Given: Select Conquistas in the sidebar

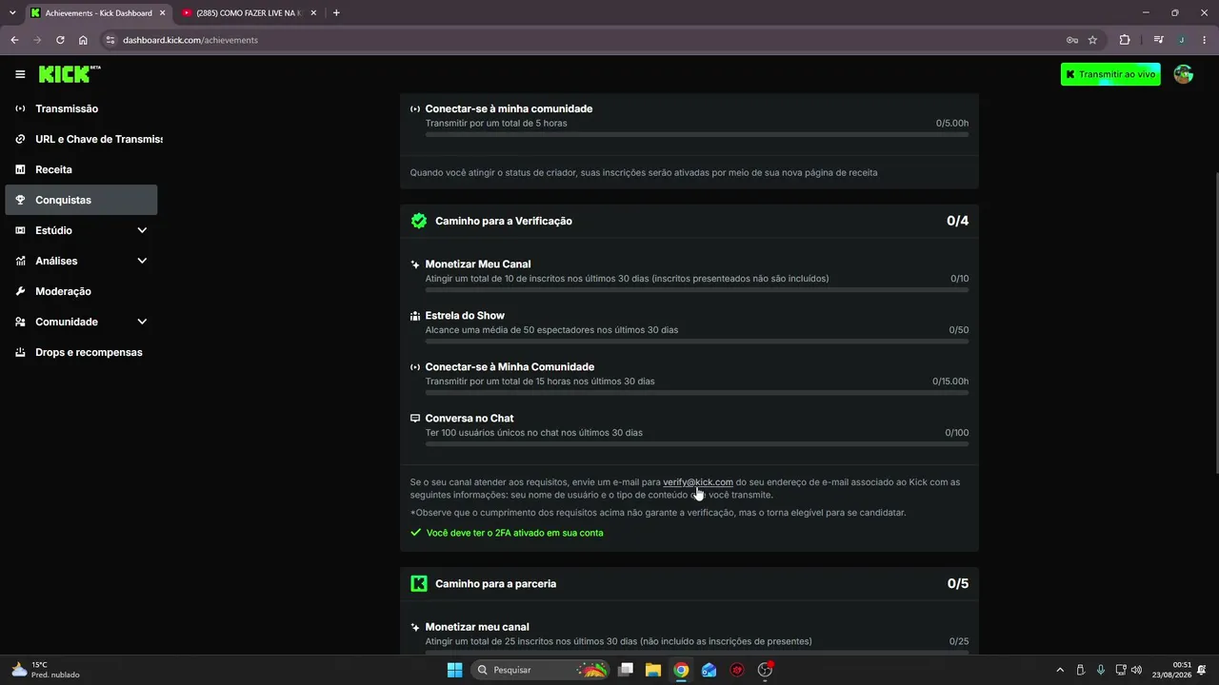Looking at the screenshot, I should 81,200.
